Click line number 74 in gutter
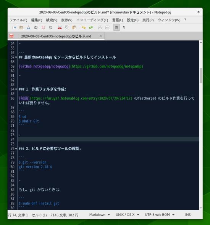The height and width of the screenshot is (225, 210). tap(13, 139)
